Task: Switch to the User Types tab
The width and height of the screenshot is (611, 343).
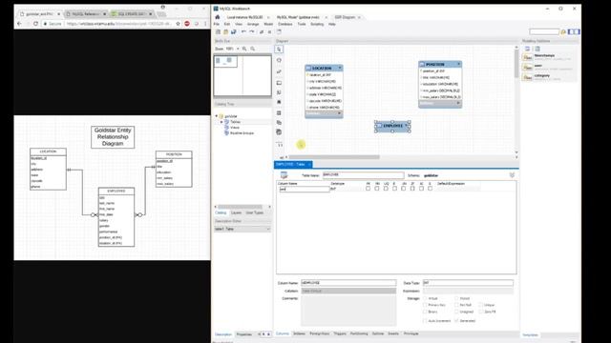Action: pyautogui.click(x=255, y=213)
